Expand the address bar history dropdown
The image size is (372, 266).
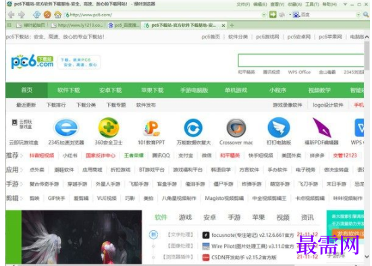click(264, 15)
